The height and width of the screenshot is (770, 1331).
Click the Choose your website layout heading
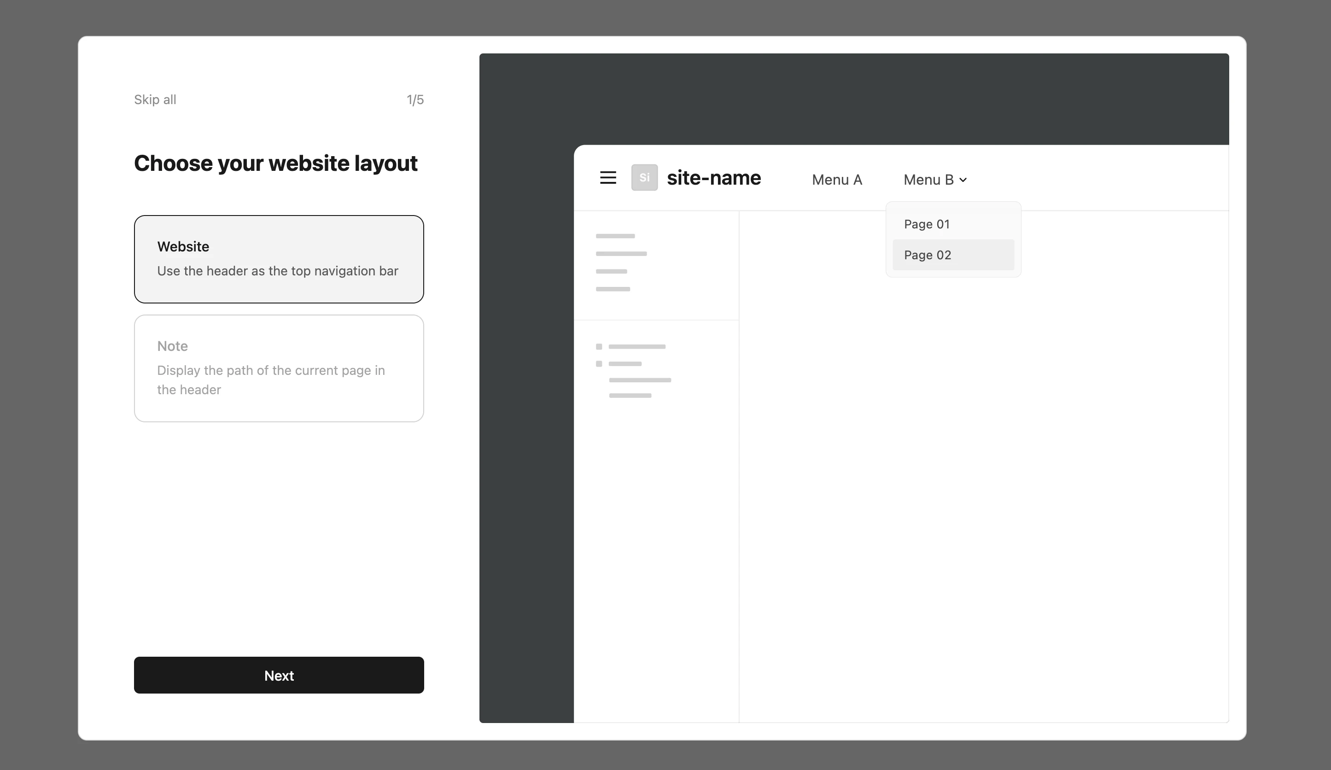coord(275,163)
